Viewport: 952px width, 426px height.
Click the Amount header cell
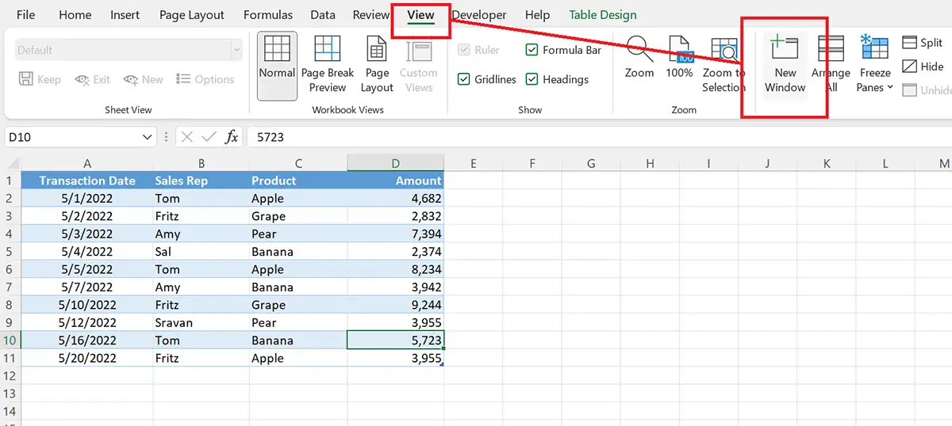[395, 181]
